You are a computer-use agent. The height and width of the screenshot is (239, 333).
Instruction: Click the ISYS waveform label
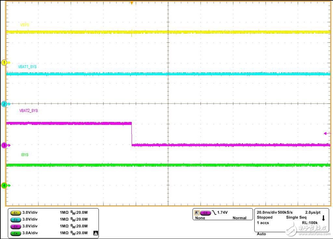[25, 155]
